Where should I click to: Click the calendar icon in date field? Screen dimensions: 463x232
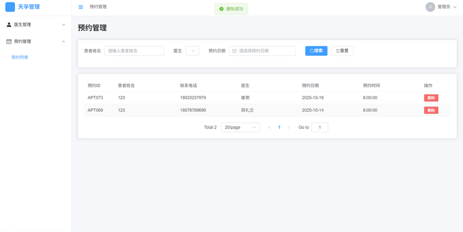coord(234,51)
